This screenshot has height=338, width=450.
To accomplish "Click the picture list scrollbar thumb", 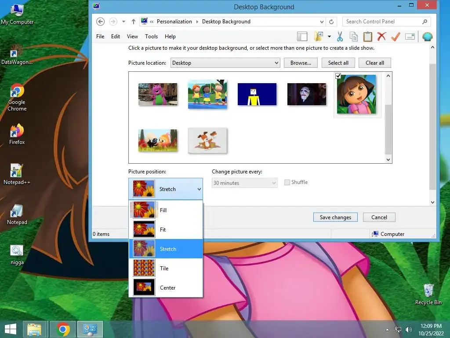I will tap(388, 129).
